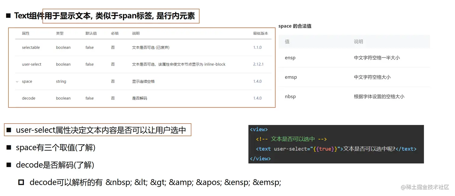
Task: Click the selectable property name
Action: click(31, 47)
